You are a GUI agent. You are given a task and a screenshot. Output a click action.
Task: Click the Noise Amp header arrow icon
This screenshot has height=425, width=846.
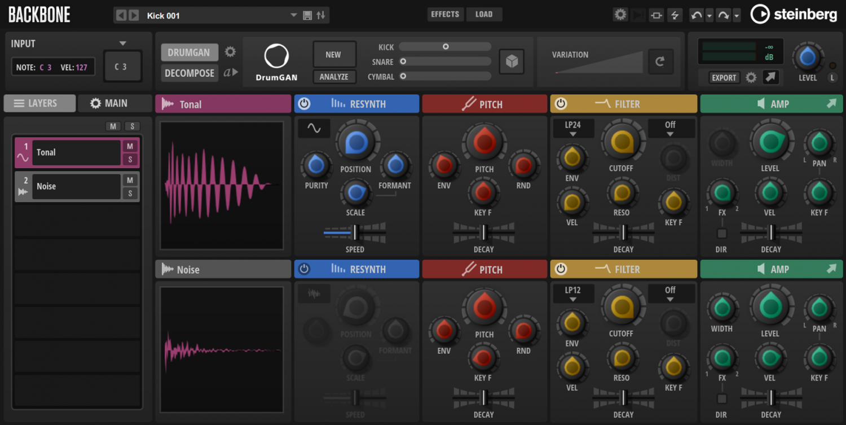[x=832, y=269]
